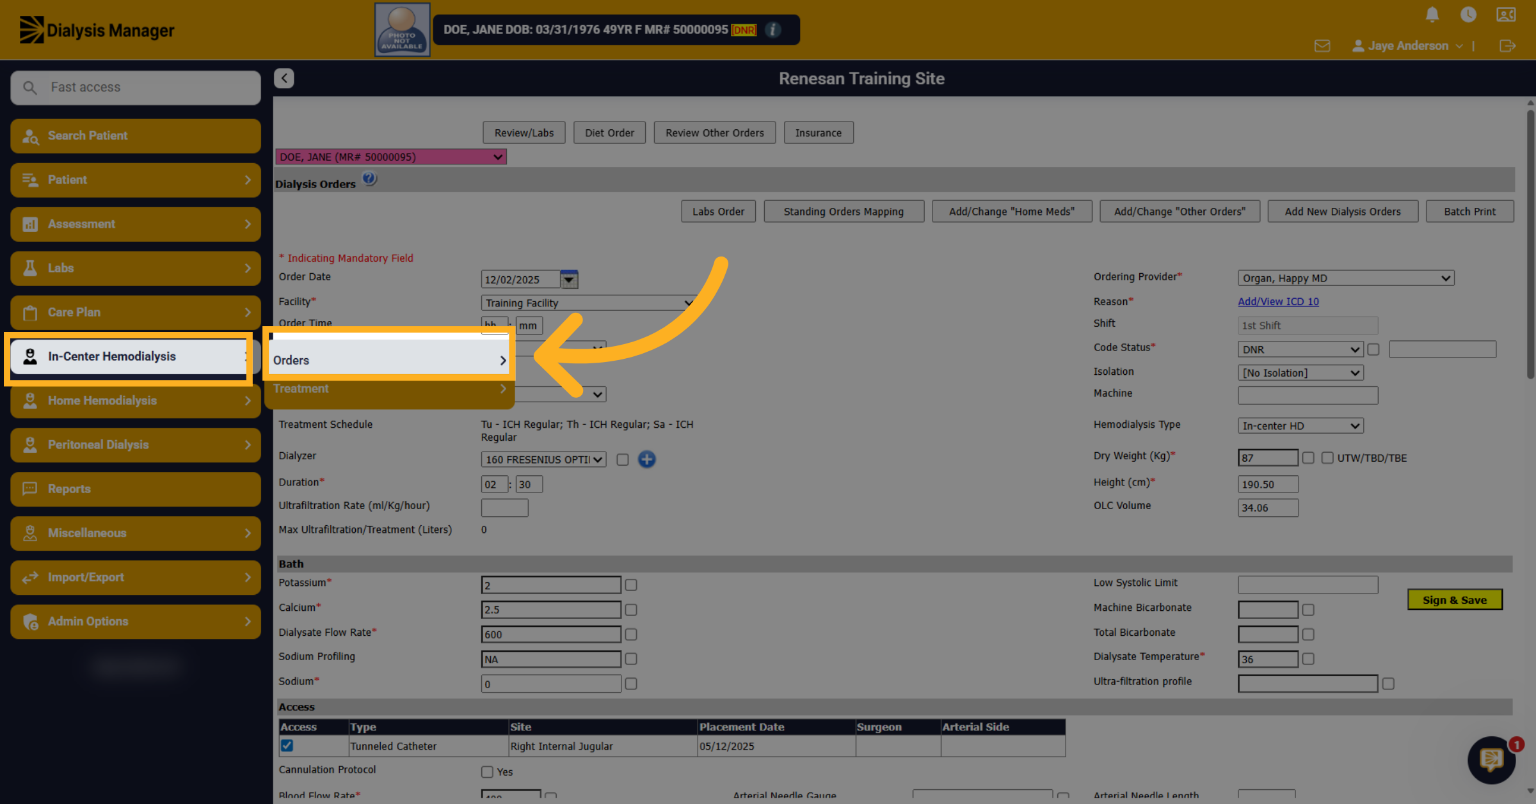Open the Isolation dropdown

(1300, 373)
